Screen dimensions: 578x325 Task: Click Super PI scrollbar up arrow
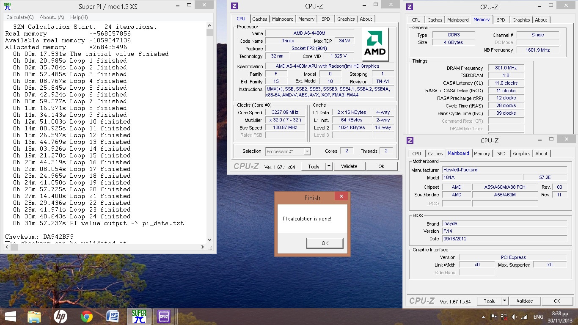pos(210,25)
